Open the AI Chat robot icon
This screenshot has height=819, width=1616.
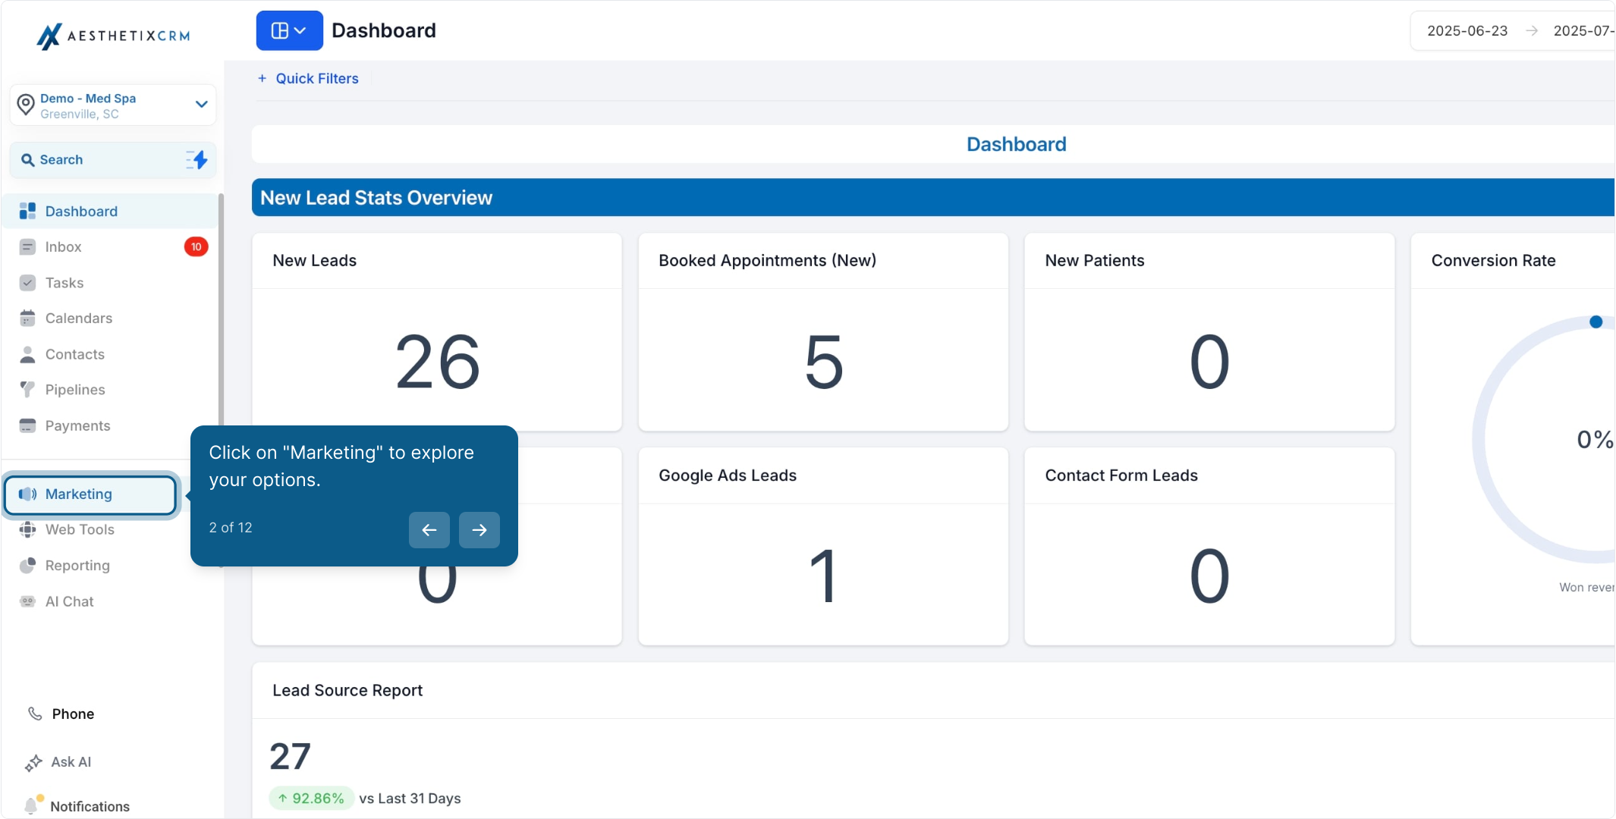click(28, 601)
